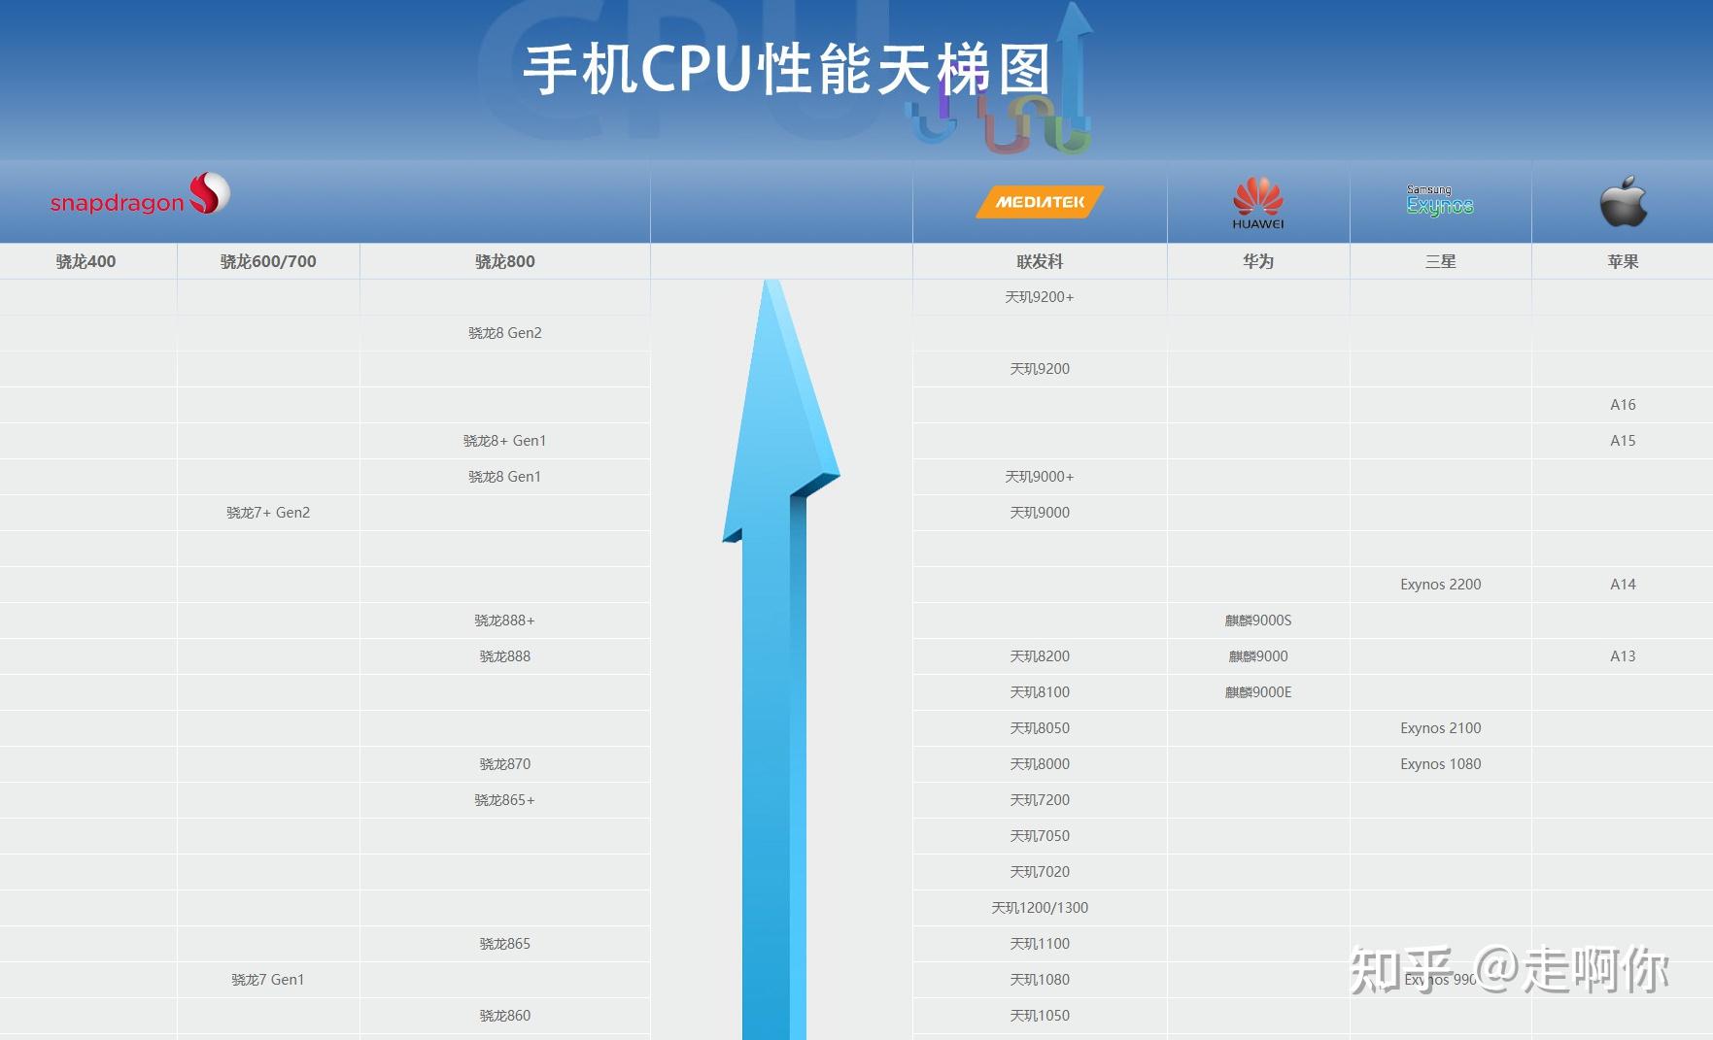Click the "天玑7050" cell

pyautogui.click(x=1040, y=836)
